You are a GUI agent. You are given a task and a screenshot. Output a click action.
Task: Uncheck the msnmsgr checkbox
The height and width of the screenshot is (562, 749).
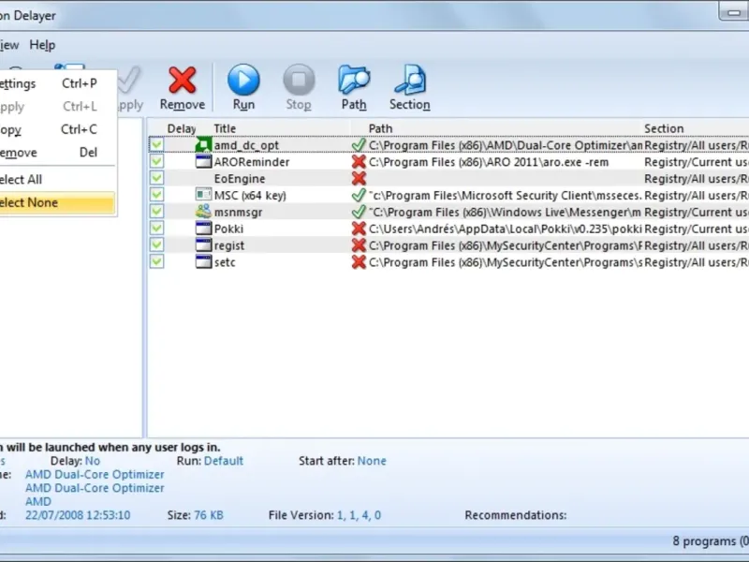coord(156,212)
